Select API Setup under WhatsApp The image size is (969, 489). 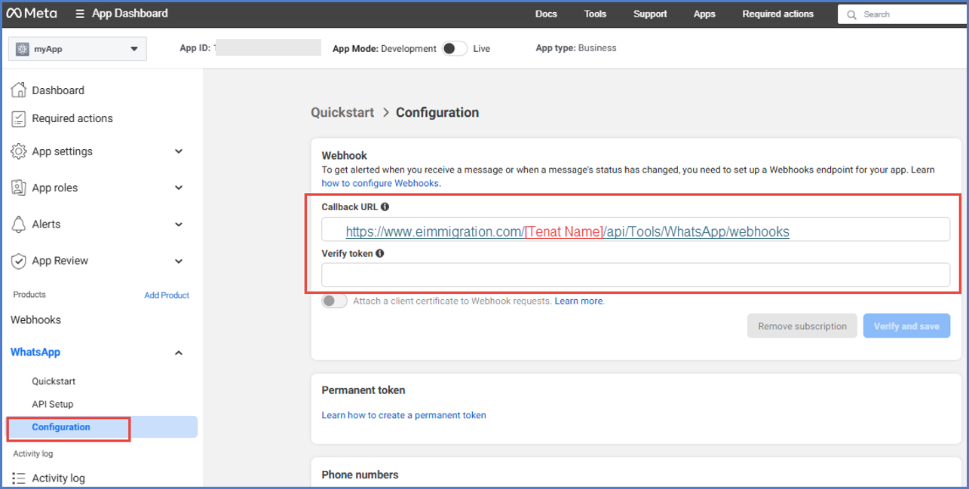coord(53,405)
